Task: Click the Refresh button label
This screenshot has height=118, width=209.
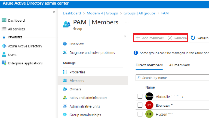Action: (203, 38)
